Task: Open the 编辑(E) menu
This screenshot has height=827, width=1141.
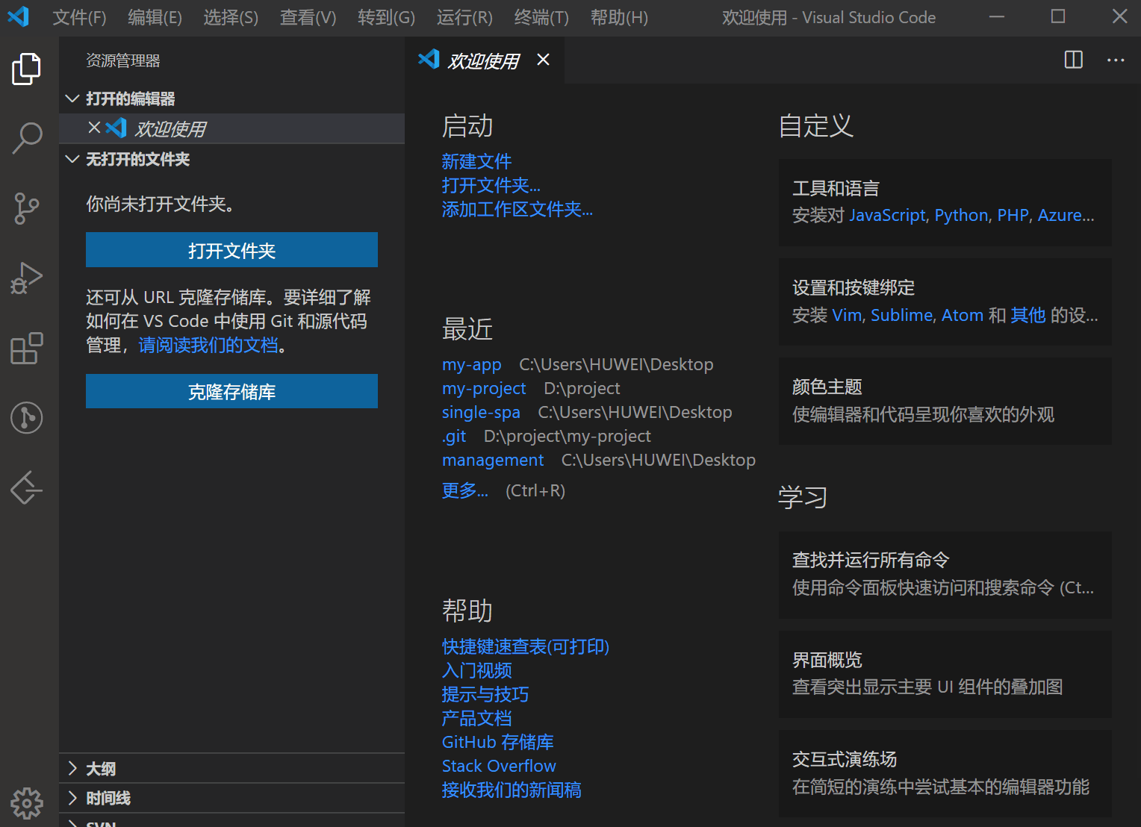Action: coord(155,17)
